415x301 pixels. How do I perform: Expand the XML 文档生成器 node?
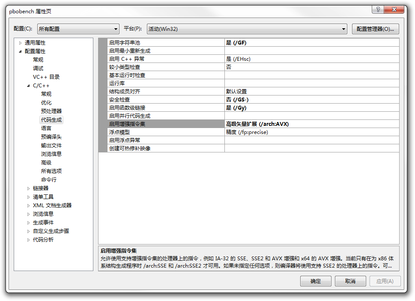[x=29, y=206]
